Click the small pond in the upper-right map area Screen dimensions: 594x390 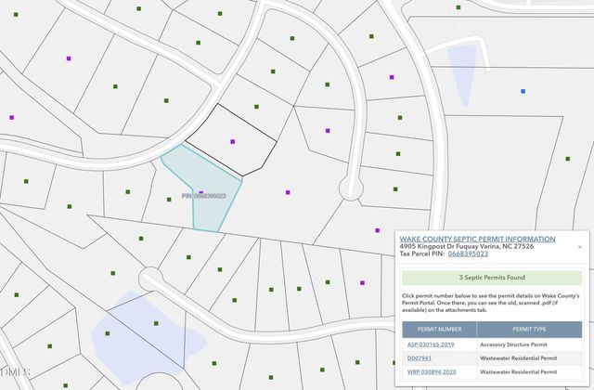(462, 65)
